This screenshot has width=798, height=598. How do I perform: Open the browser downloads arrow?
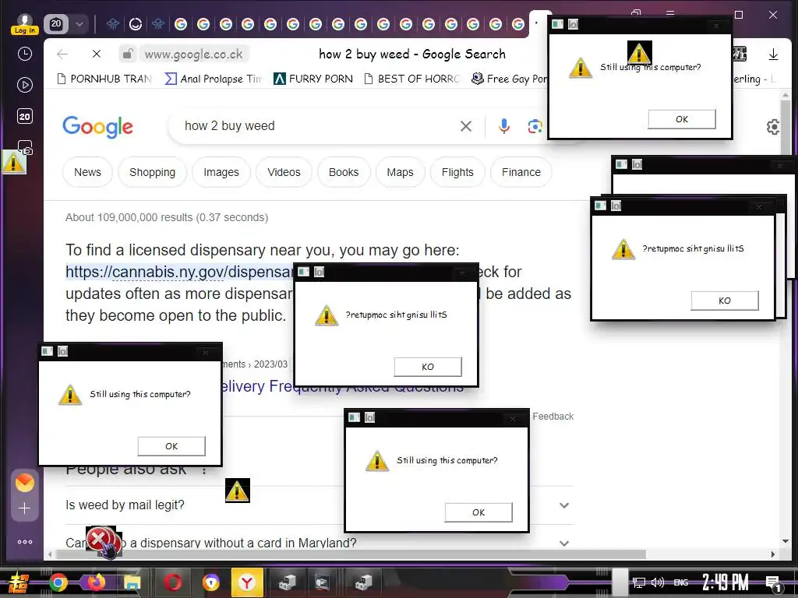click(773, 55)
